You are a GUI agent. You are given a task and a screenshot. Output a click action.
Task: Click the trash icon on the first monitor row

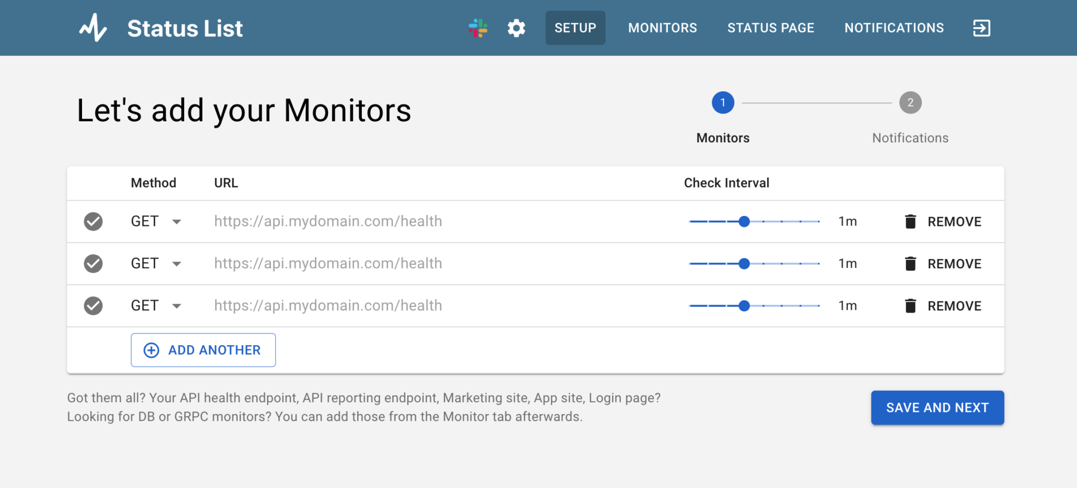point(909,221)
